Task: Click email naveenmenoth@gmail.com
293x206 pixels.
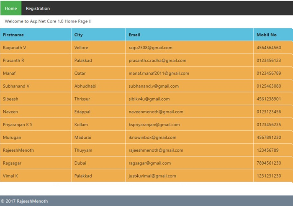Action: (156, 112)
